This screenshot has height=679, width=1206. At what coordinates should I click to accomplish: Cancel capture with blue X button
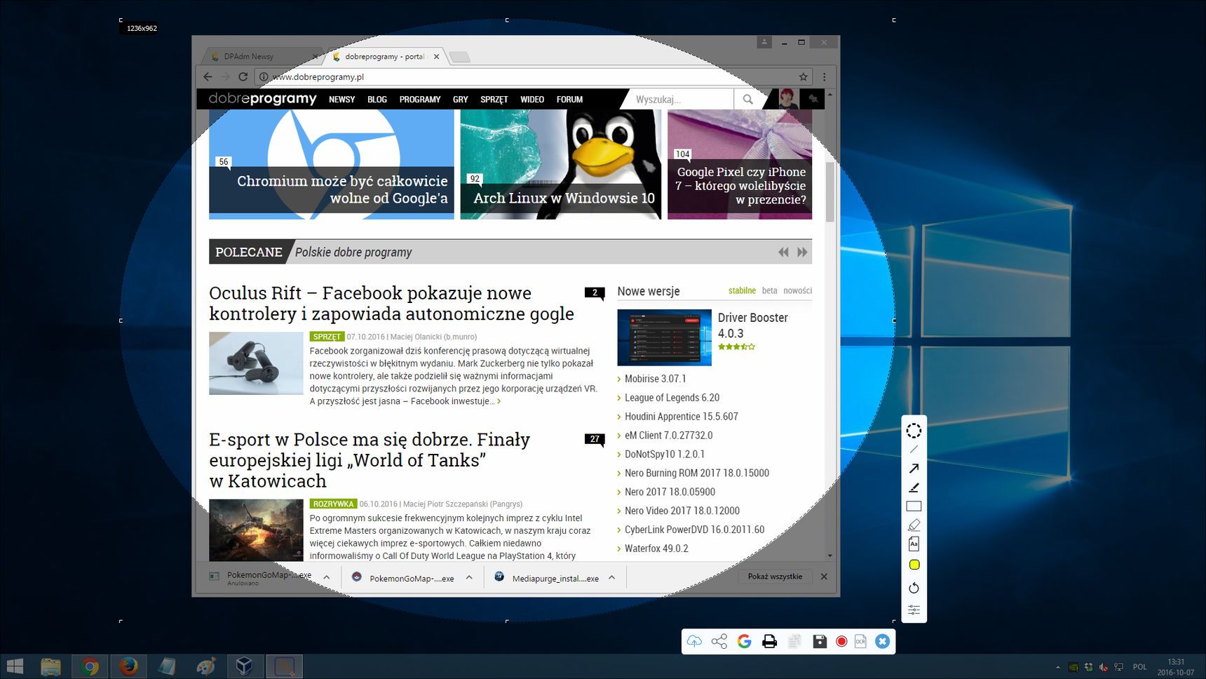pyautogui.click(x=883, y=641)
